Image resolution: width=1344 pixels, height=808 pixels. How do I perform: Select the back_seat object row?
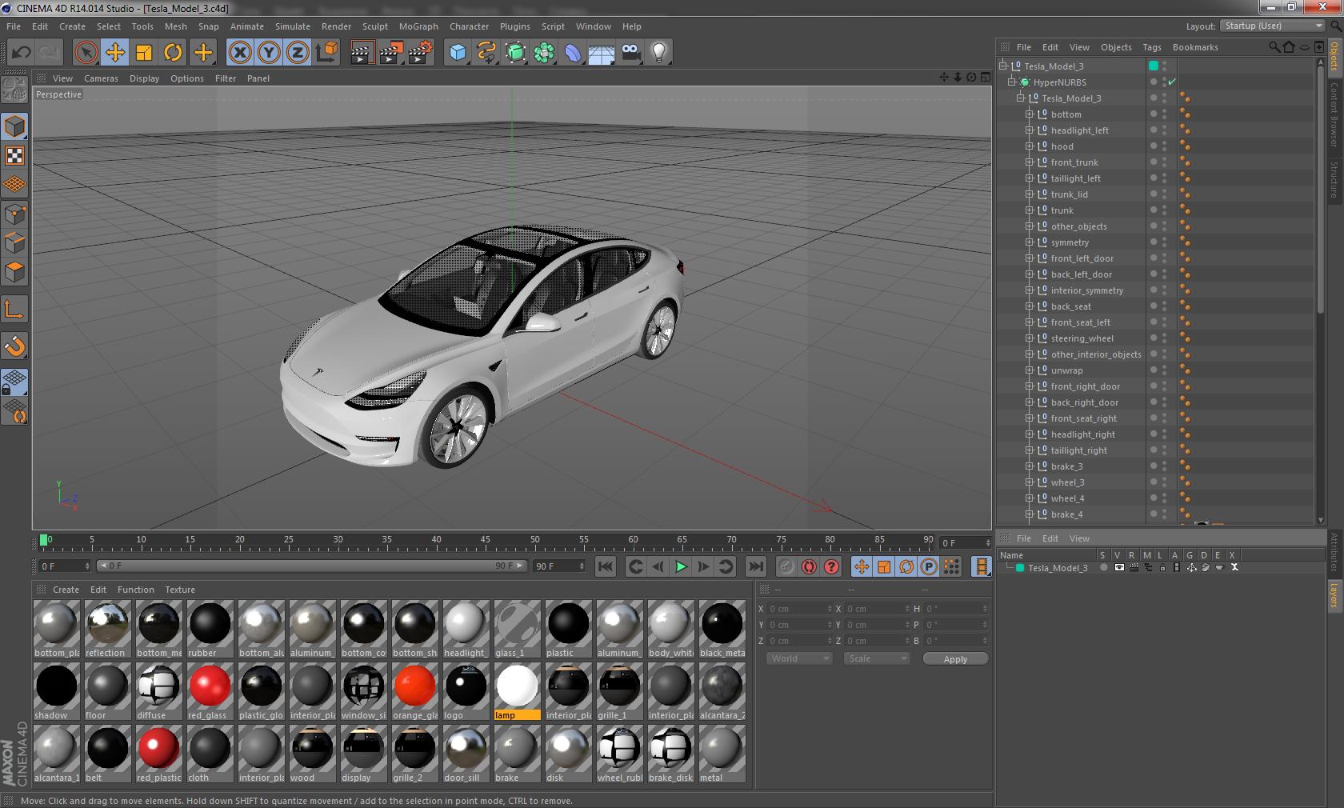click(x=1071, y=306)
